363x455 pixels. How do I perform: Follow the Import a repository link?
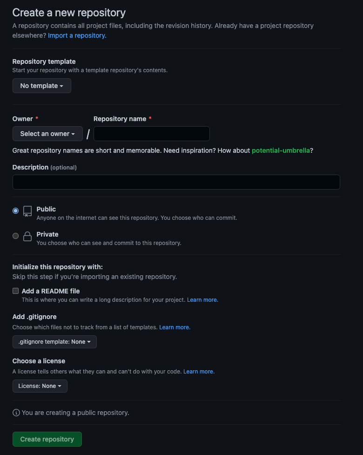[x=77, y=35]
